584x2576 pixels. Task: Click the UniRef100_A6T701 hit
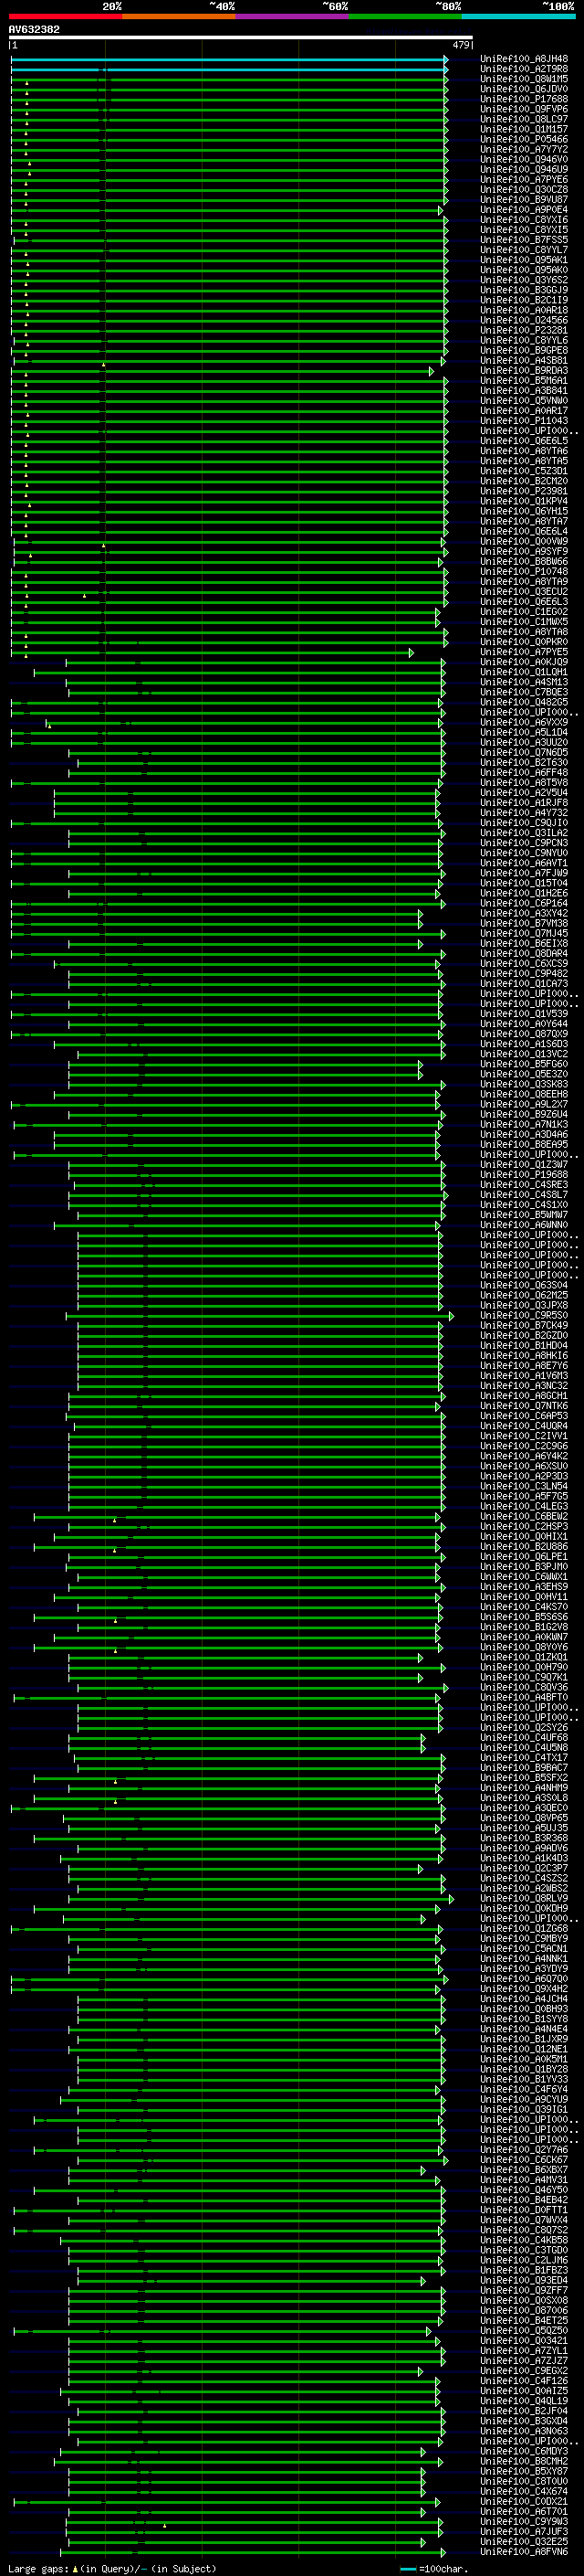(524, 2513)
